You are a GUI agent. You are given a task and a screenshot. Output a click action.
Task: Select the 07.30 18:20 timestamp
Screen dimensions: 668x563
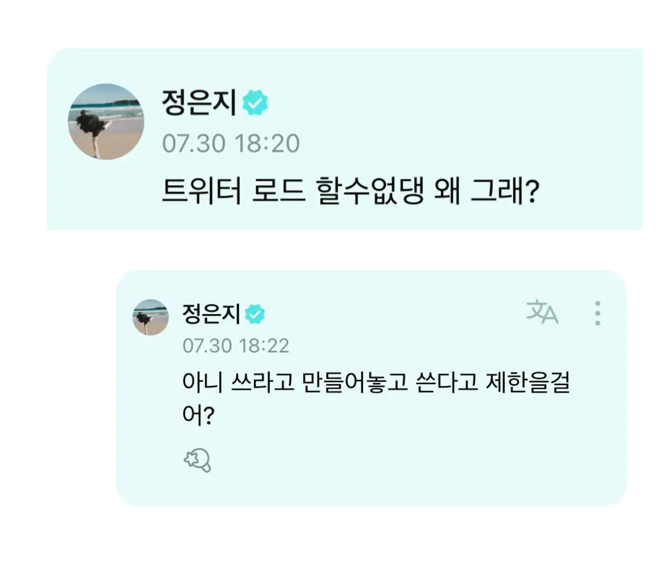pos(231,143)
